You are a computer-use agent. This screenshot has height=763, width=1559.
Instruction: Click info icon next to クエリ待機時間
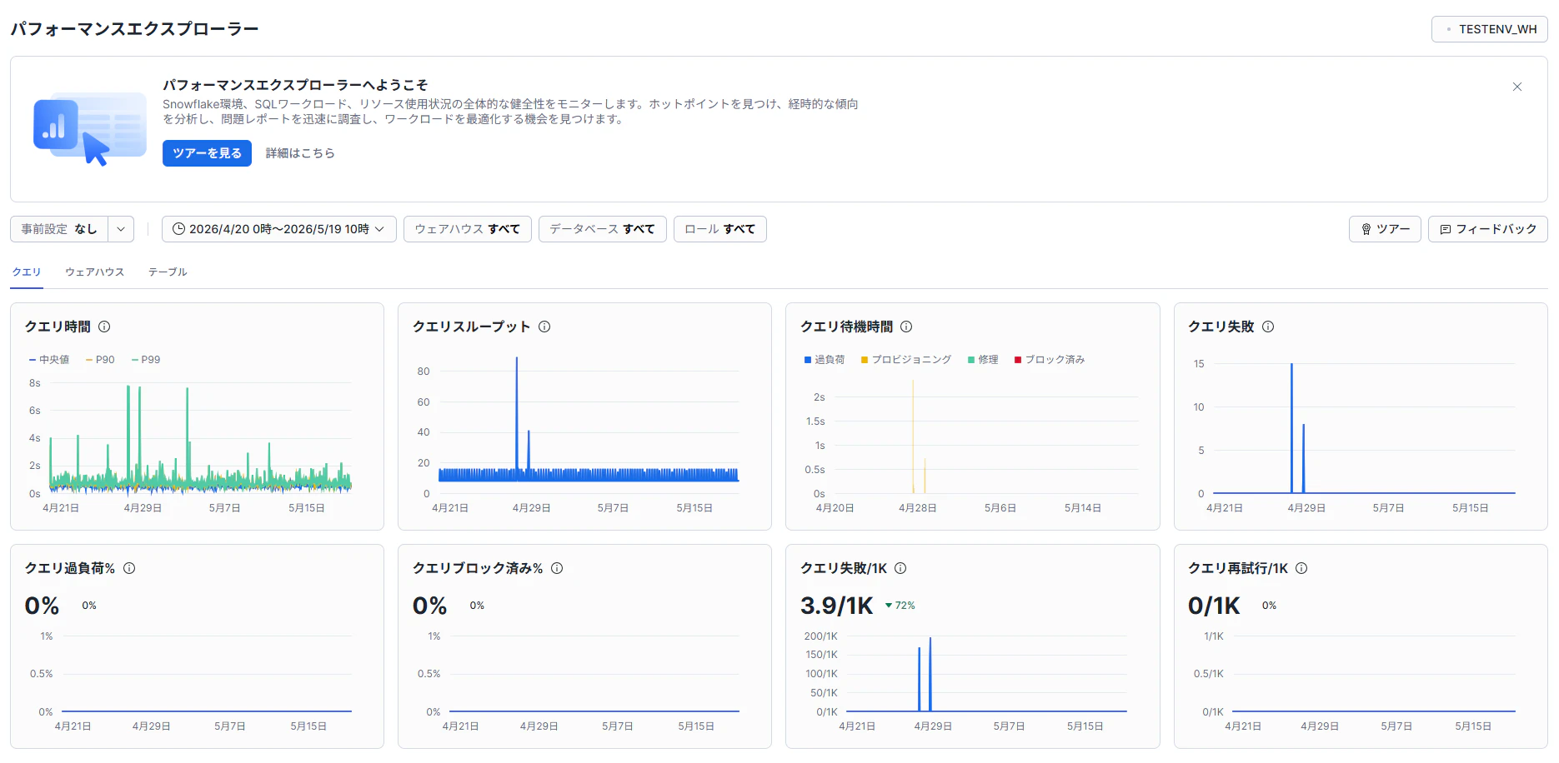coord(906,327)
